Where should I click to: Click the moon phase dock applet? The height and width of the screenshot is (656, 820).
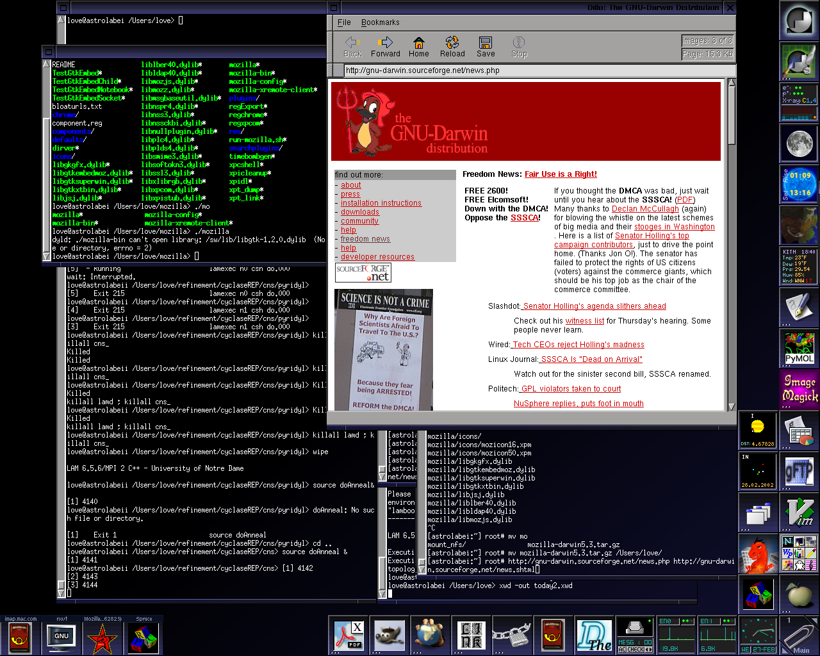pos(799,143)
